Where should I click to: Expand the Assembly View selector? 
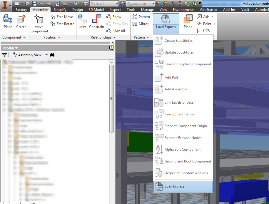(x=46, y=55)
